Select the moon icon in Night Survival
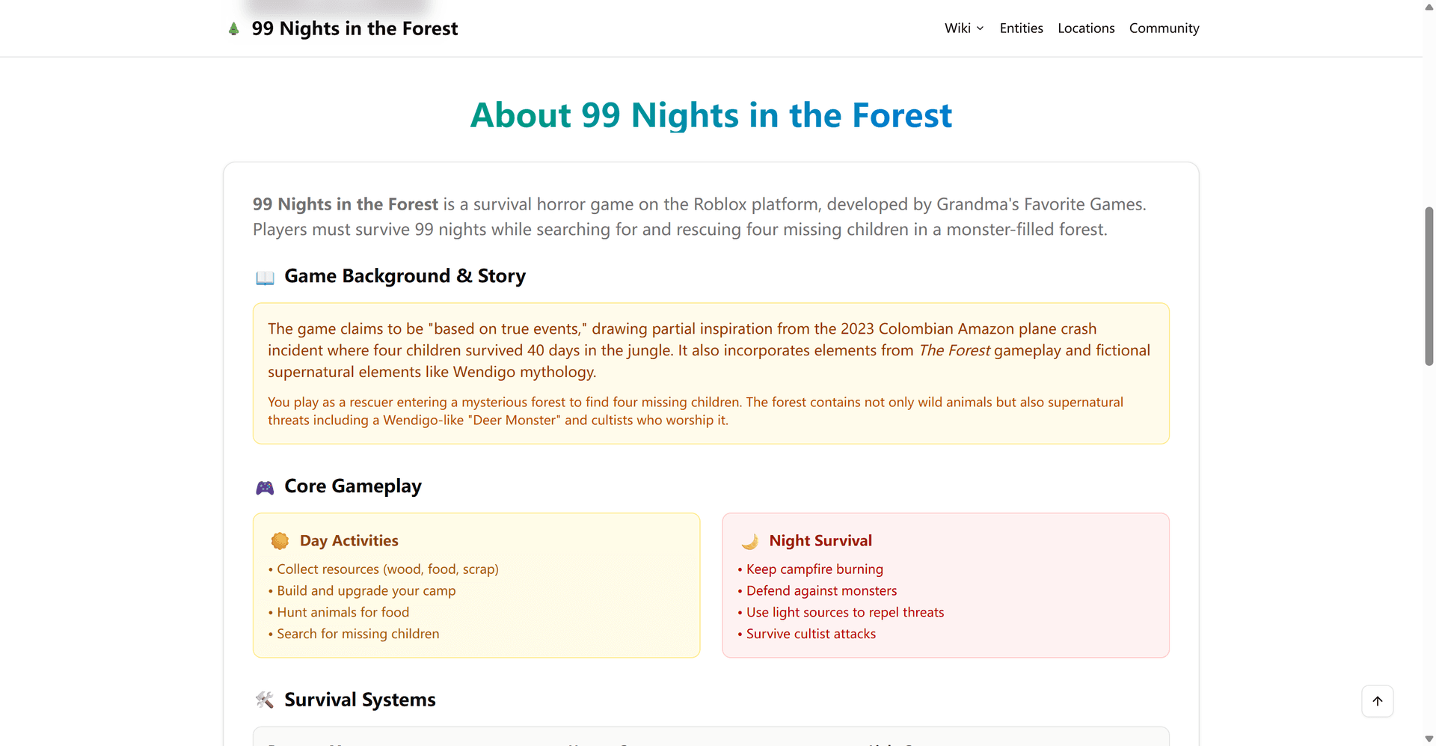Viewport: 1436px width, 746px height. pyautogui.click(x=750, y=540)
